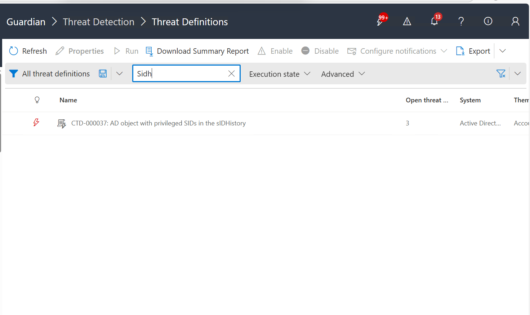
Task: Click the save filter floppy disk icon
Action: [x=103, y=74]
